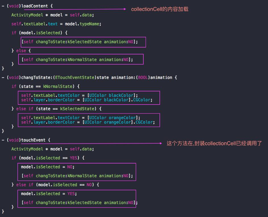Click the annotation "这个方法在,封装collectionCell已经调用了"
Screen dimensions: 268x217
214,143
